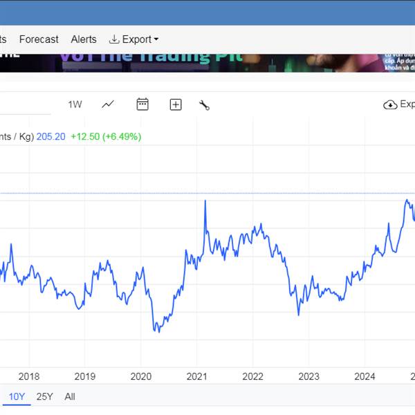Switch to the Forecast tab
This screenshot has height=415, width=415.
coord(39,39)
